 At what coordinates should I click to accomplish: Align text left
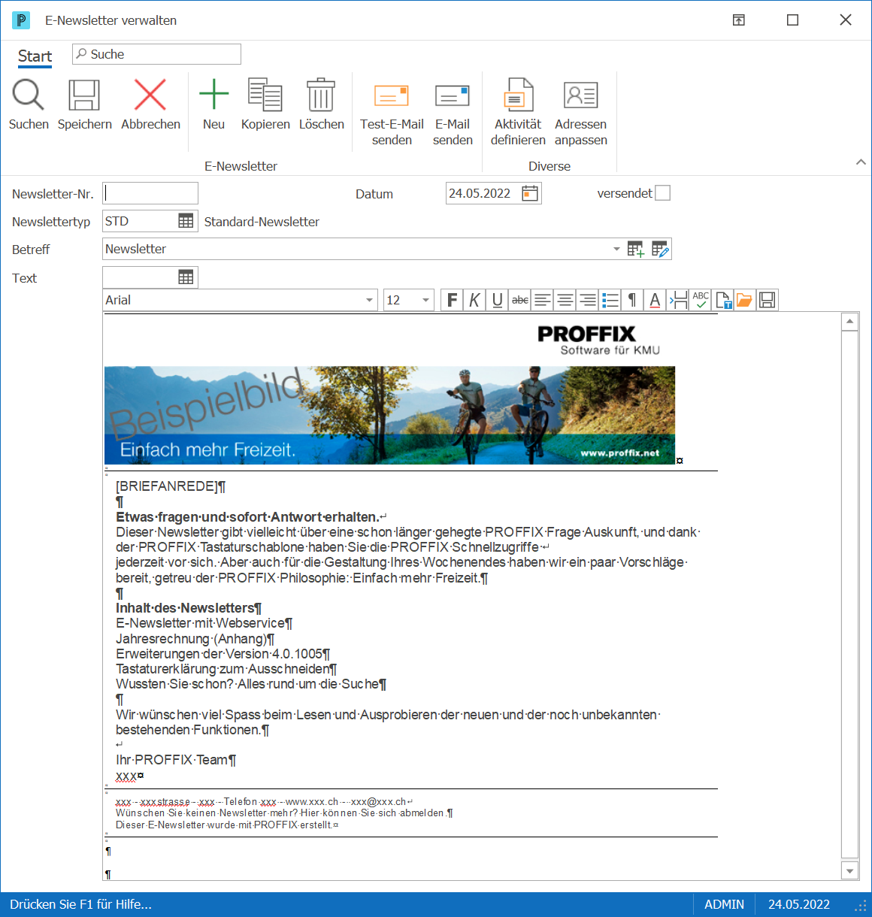coord(542,300)
